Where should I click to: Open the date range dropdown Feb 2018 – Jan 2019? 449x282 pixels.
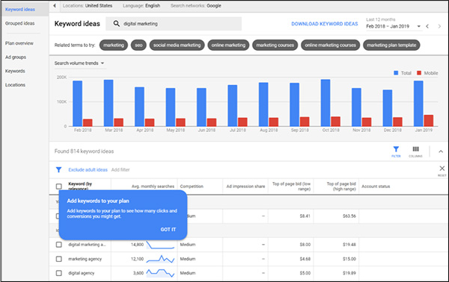[x=394, y=26]
